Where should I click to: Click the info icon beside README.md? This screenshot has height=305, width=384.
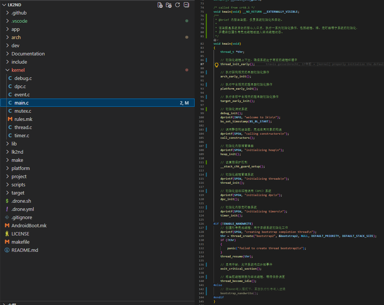[7, 250]
